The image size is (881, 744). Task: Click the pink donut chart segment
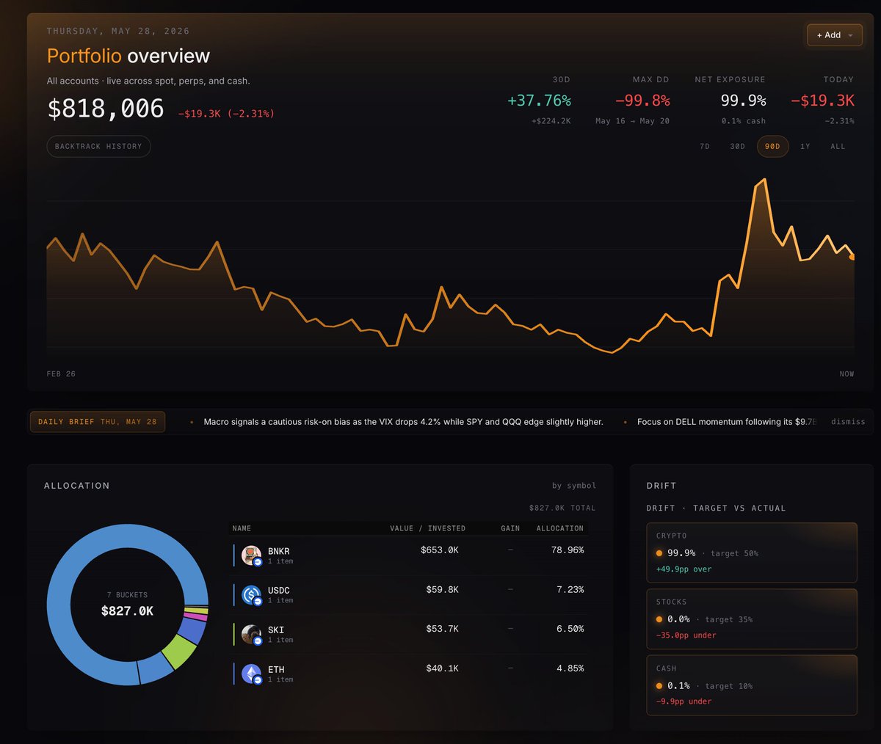pos(196,617)
